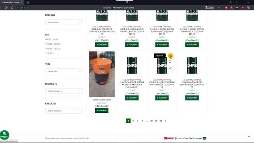
Task: Click the compare icon on N-Force Supreme product
Action: point(170,56)
